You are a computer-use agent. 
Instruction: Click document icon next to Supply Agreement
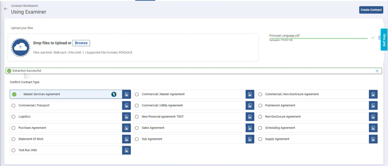(373, 139)
